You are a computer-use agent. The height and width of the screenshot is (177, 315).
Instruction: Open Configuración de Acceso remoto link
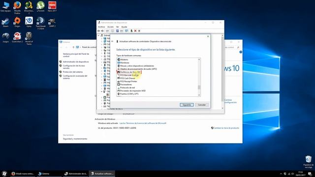(x=74, y=67)
